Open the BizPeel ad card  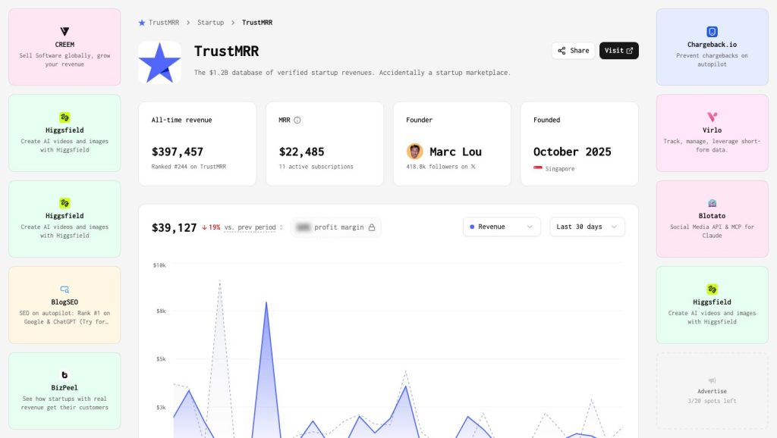click(64, 390)
